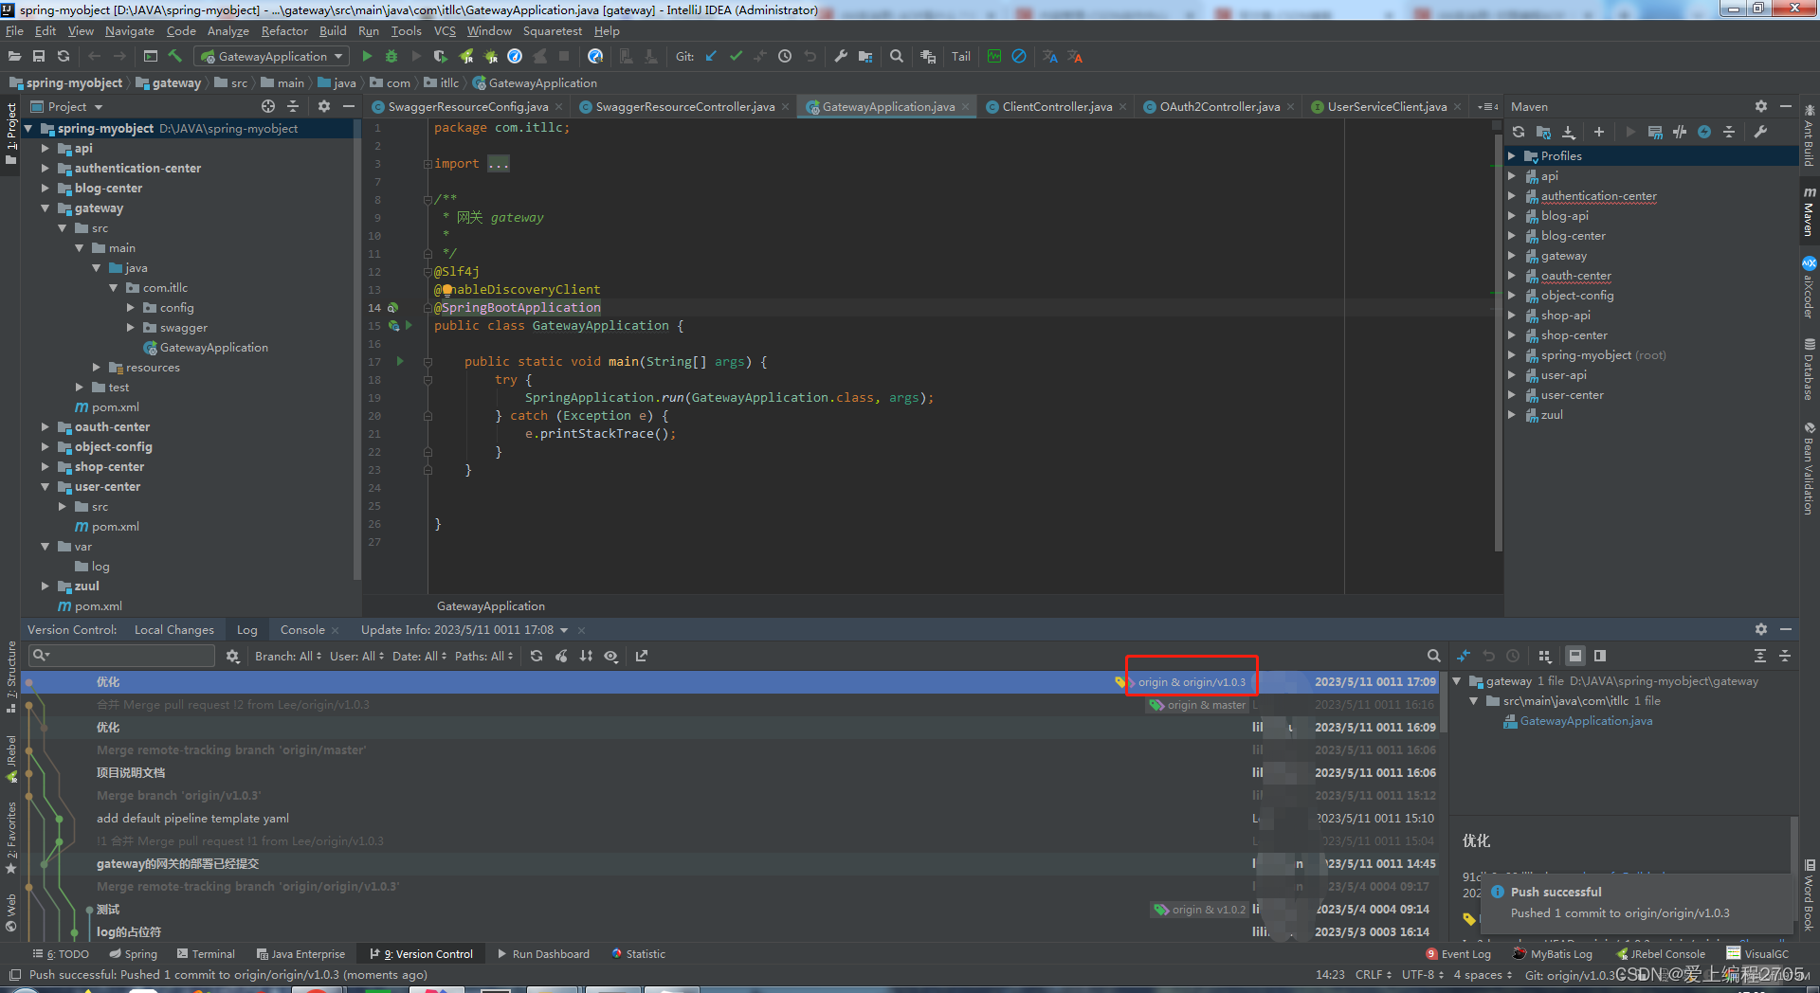Screen dimensions: 1820x993
Task: Open Branch filter in VCS log
Action: coord(288,656)
